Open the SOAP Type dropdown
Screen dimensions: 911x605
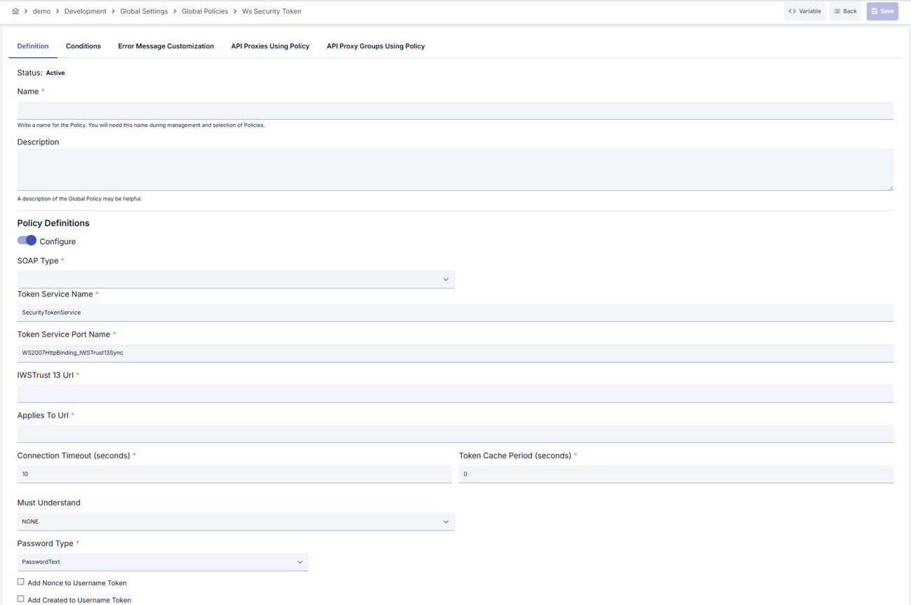coord(236,279)
